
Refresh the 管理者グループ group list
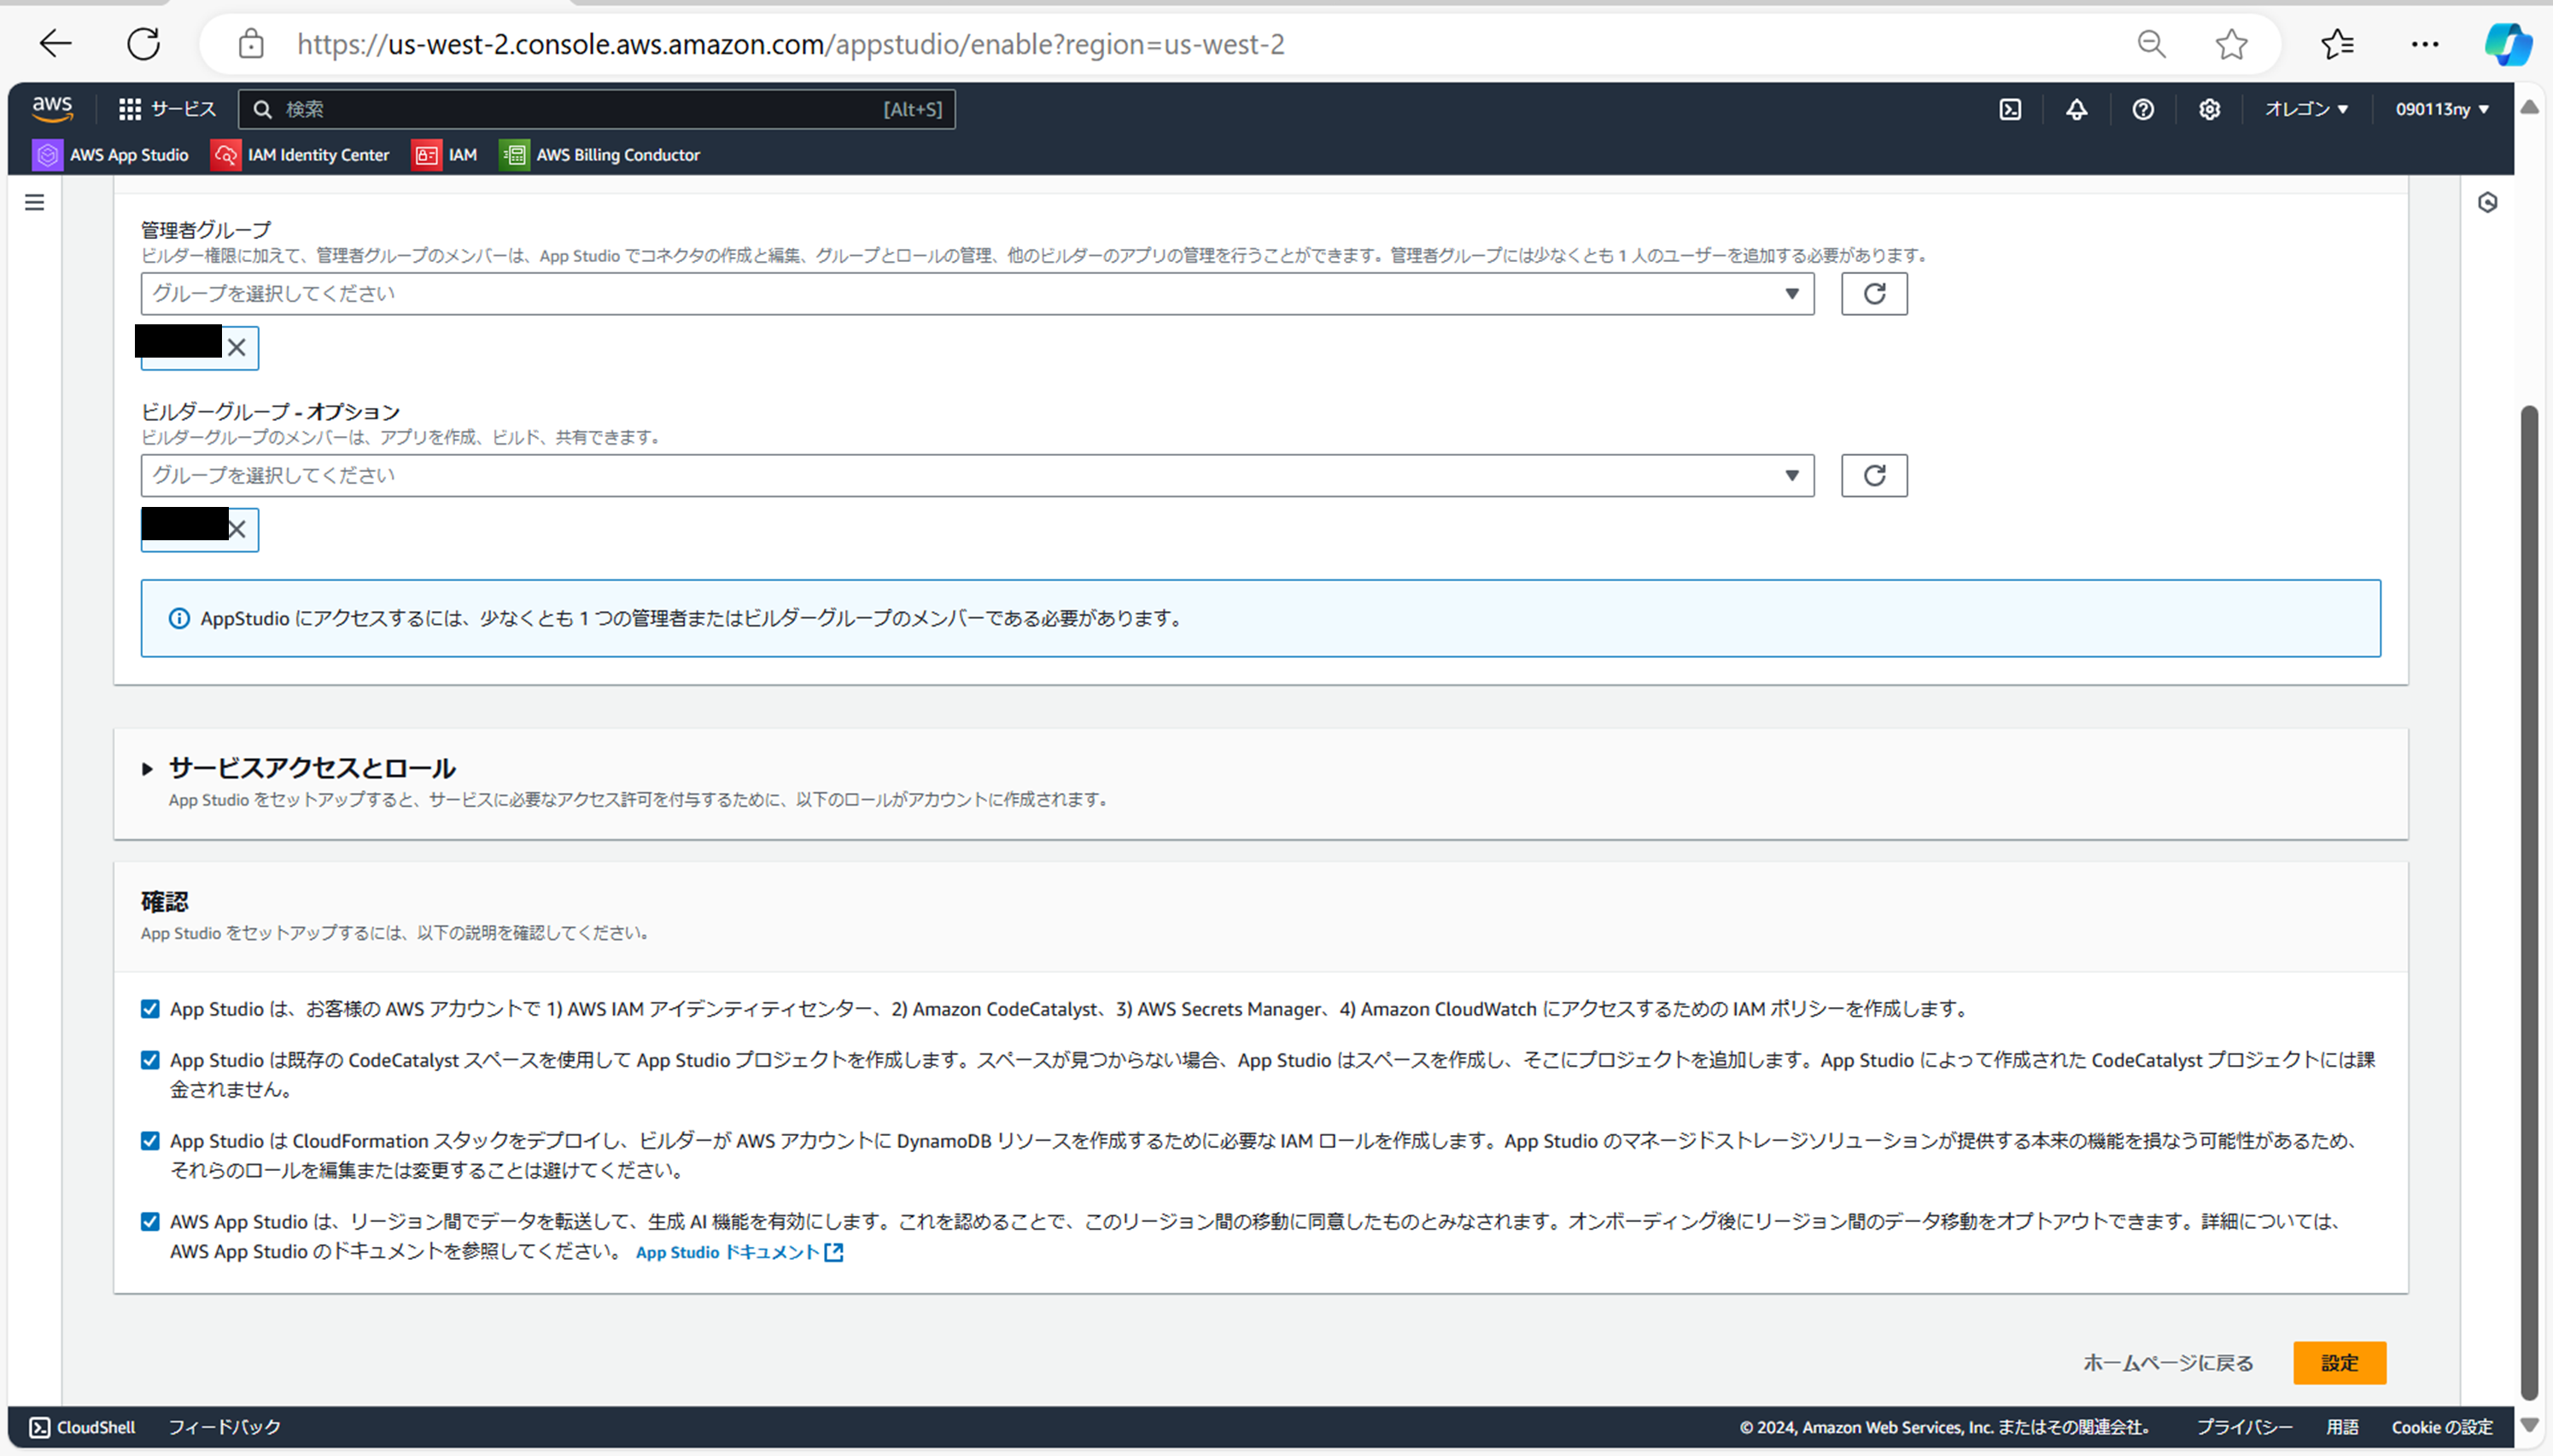pyautogui.click(x=1873, y=294)
